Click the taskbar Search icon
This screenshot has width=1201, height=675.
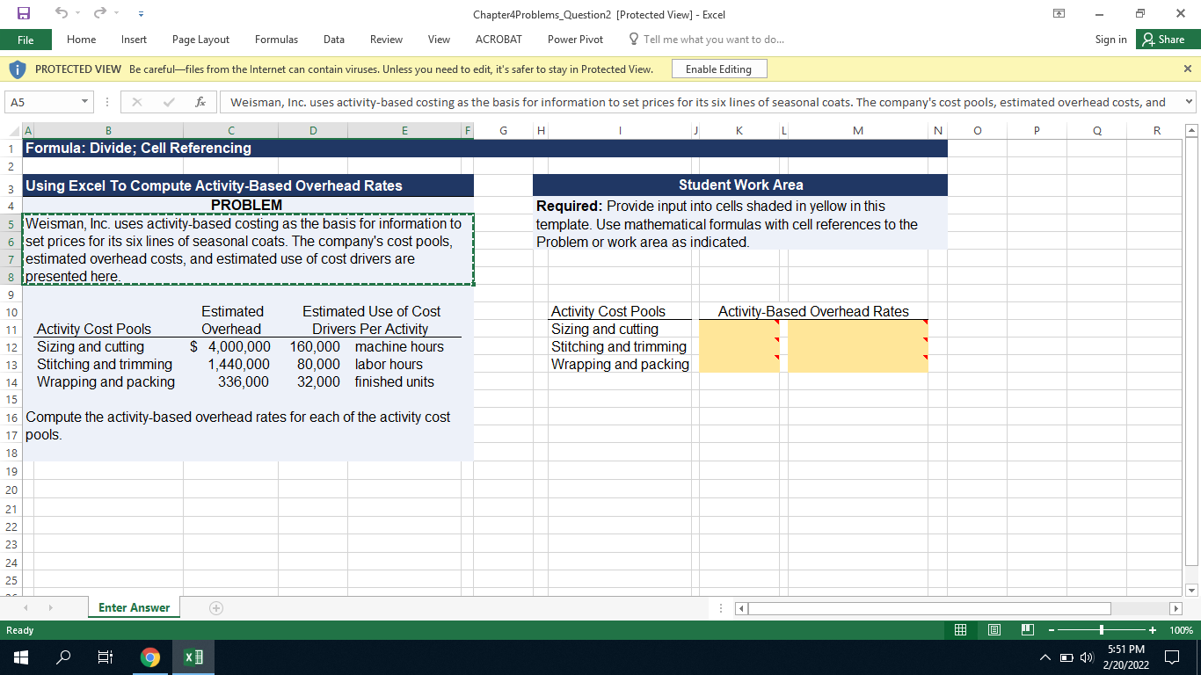coord(62,657)
